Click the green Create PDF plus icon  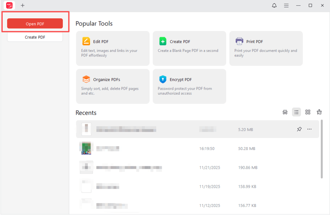(163, 41)
